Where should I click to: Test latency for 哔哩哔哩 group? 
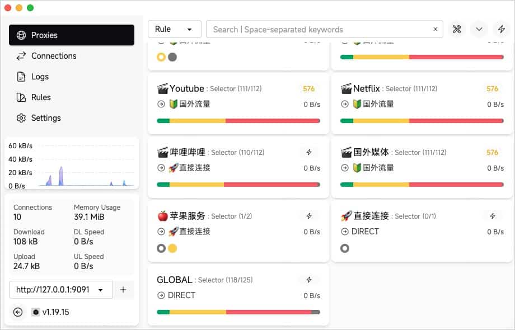[308, 152]
